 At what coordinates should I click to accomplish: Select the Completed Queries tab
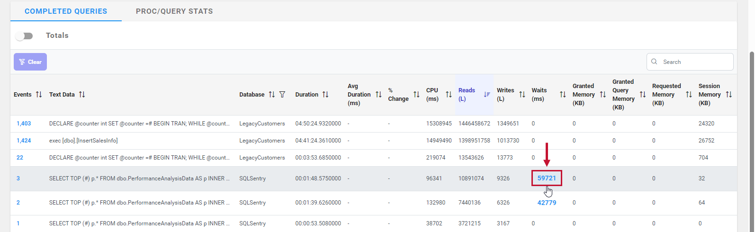click(x=66, y=11)
